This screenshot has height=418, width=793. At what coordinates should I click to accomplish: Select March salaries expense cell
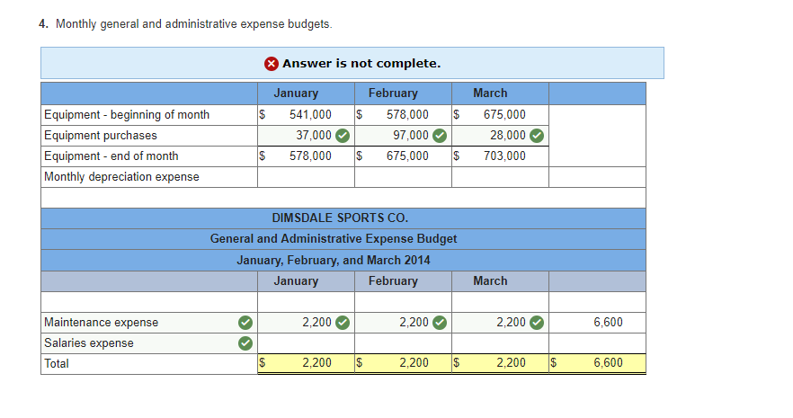(x=500, y=343)
